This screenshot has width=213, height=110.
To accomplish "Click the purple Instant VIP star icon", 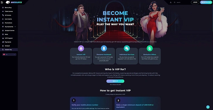I will point(81,48).
